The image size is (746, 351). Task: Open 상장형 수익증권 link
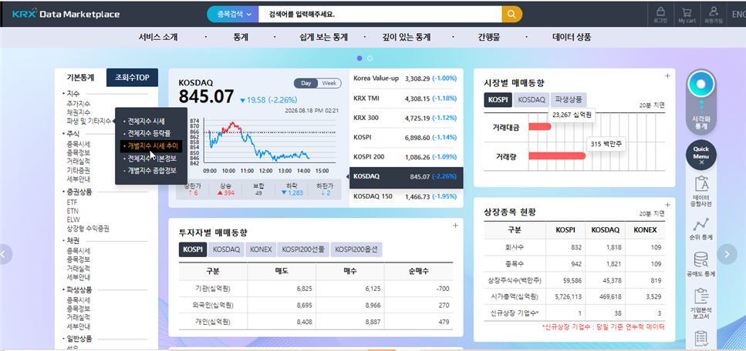[88, 229]
